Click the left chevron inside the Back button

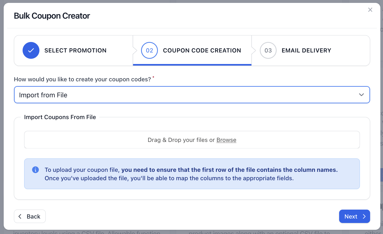point(20,216)
